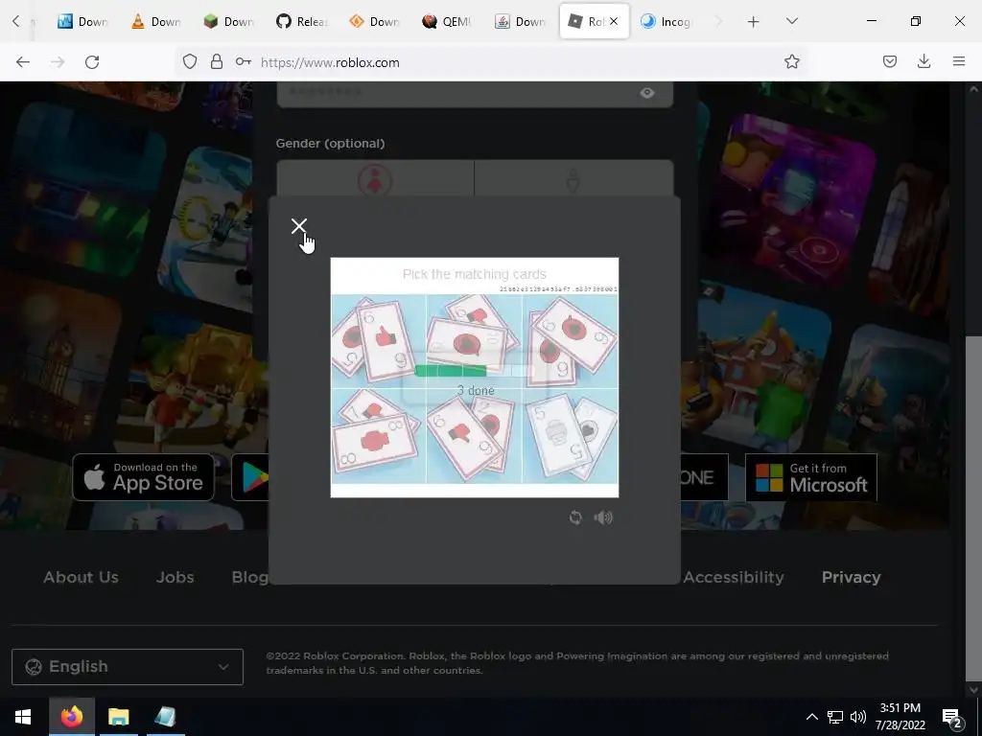Click the page scrollbar up arrow
The width and height of the screenshot is (982, 736).
tap(973, 88)
